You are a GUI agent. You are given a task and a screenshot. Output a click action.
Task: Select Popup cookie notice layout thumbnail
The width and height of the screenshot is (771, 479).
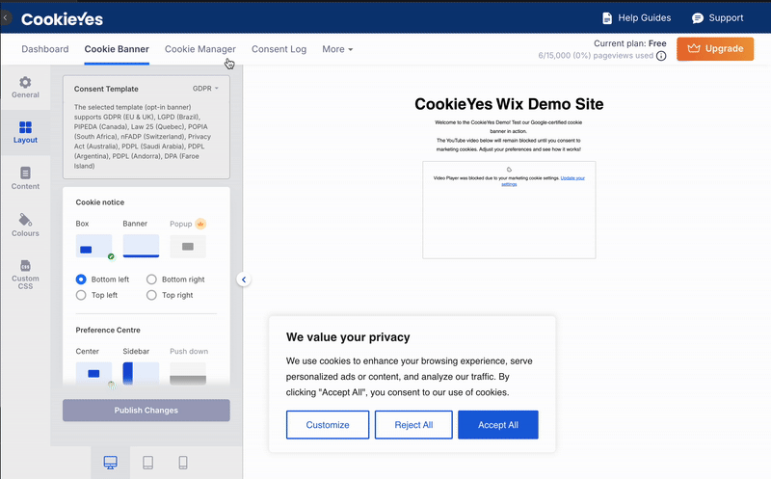click(x=188, y=247)
